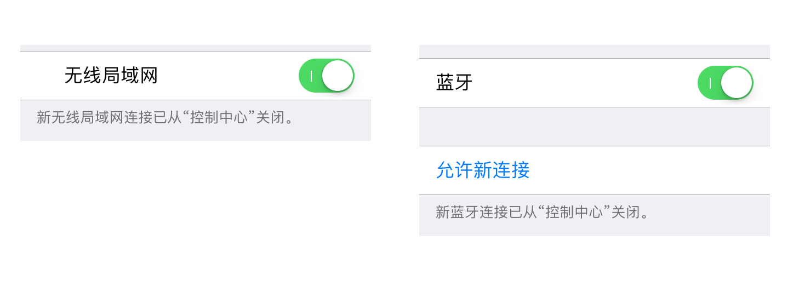This screenshot has height=303, width=799.
Task: Click the on-indicator line inside the 蓝牙 switch
Action: (x=710, y=83)
